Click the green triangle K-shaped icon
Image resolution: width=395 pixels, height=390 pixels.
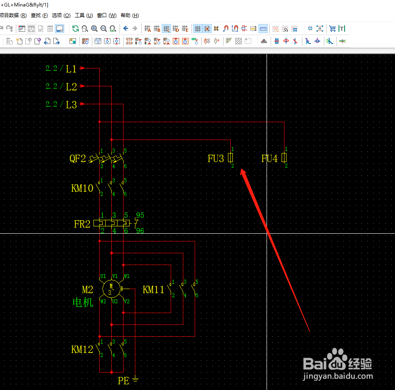click(x=330, y=41)
